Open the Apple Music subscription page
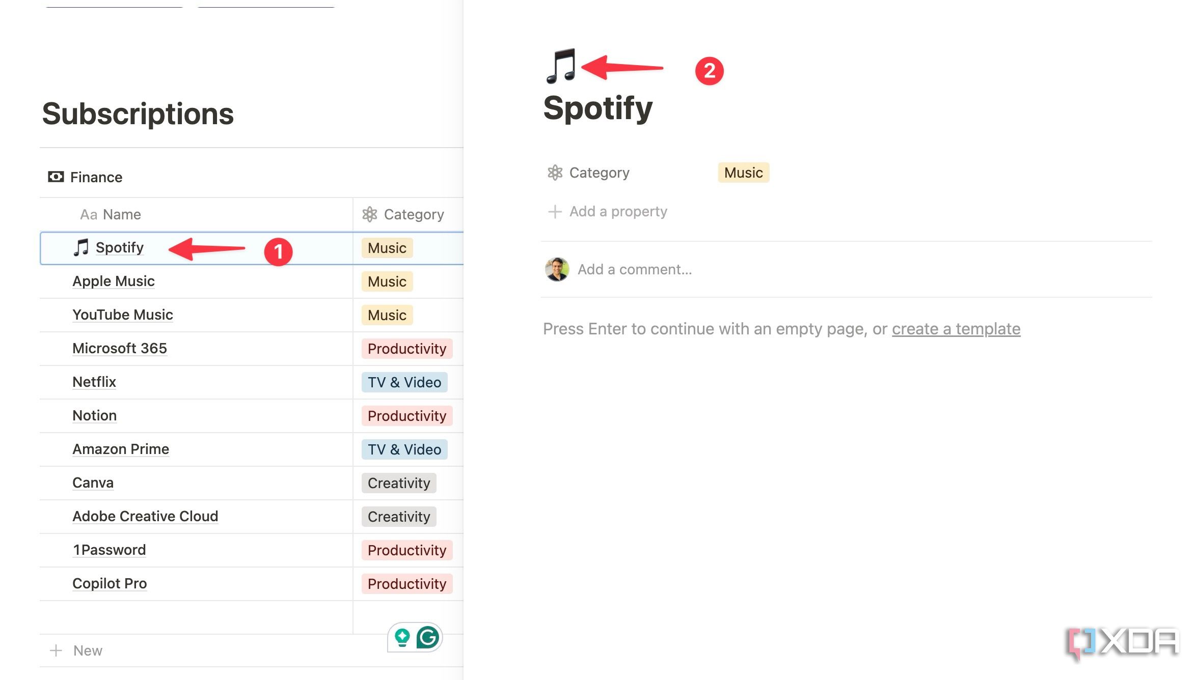 point(114,281)
